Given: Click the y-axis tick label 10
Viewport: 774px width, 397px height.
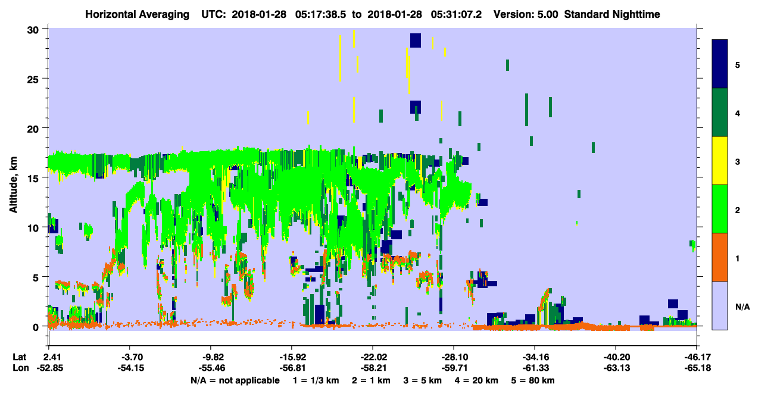Looking at the screenshot, I should pos(35,227).
